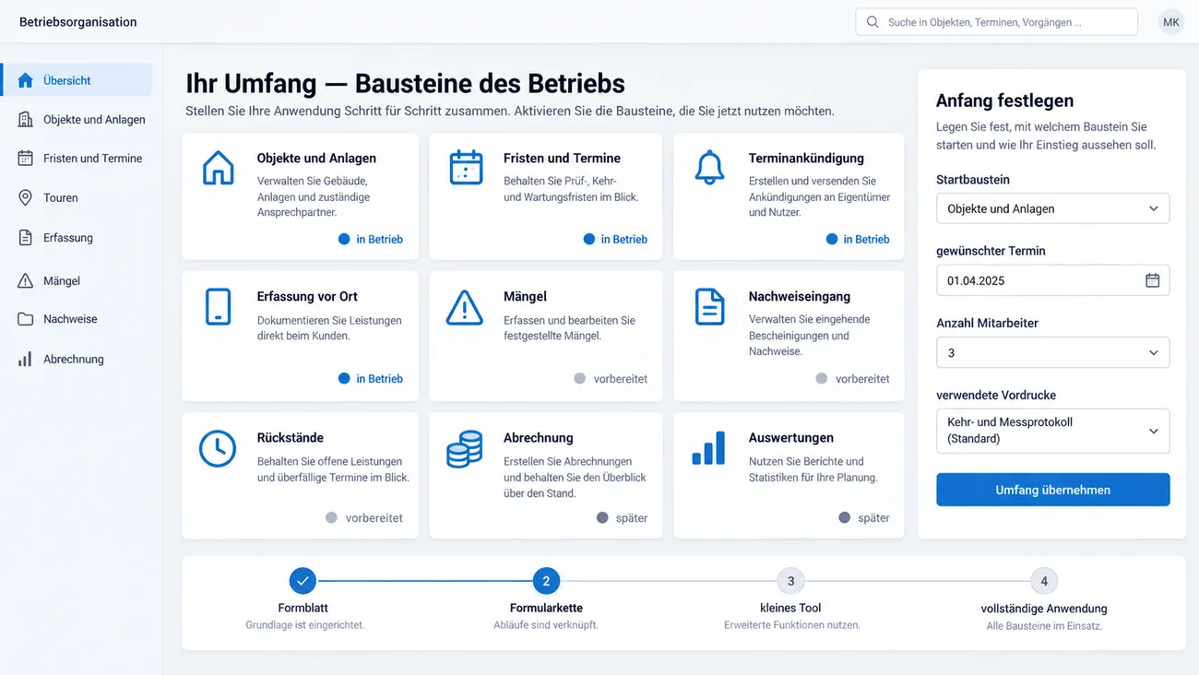Image resolution: width=1199 pixels, height=675 pixels.
Task: Click the gewünschter Termin date field 01.04.2025
Action: point(1052,280)
